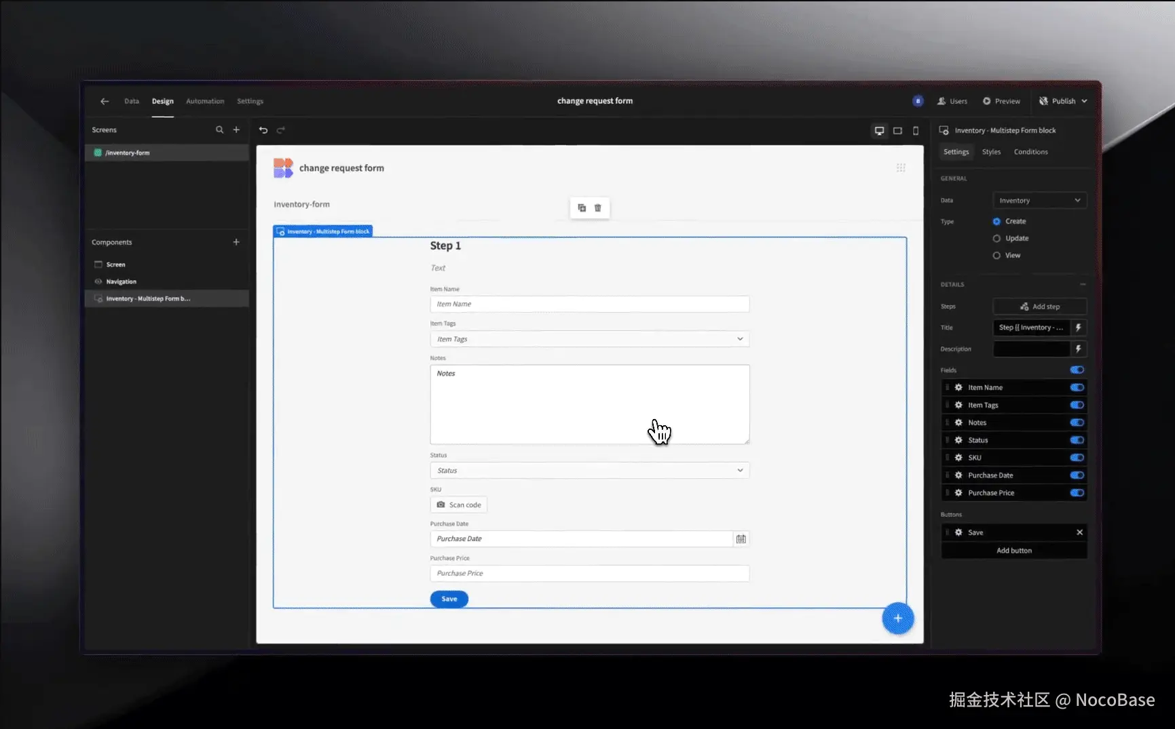Open Item Tags field settings gear

pos(958,405)
